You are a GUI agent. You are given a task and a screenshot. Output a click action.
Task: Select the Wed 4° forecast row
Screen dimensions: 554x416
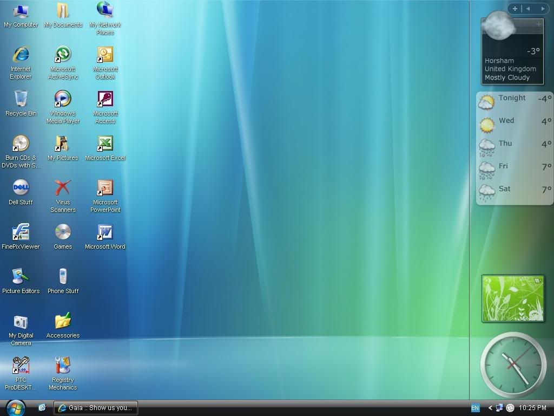coord(515,124)
